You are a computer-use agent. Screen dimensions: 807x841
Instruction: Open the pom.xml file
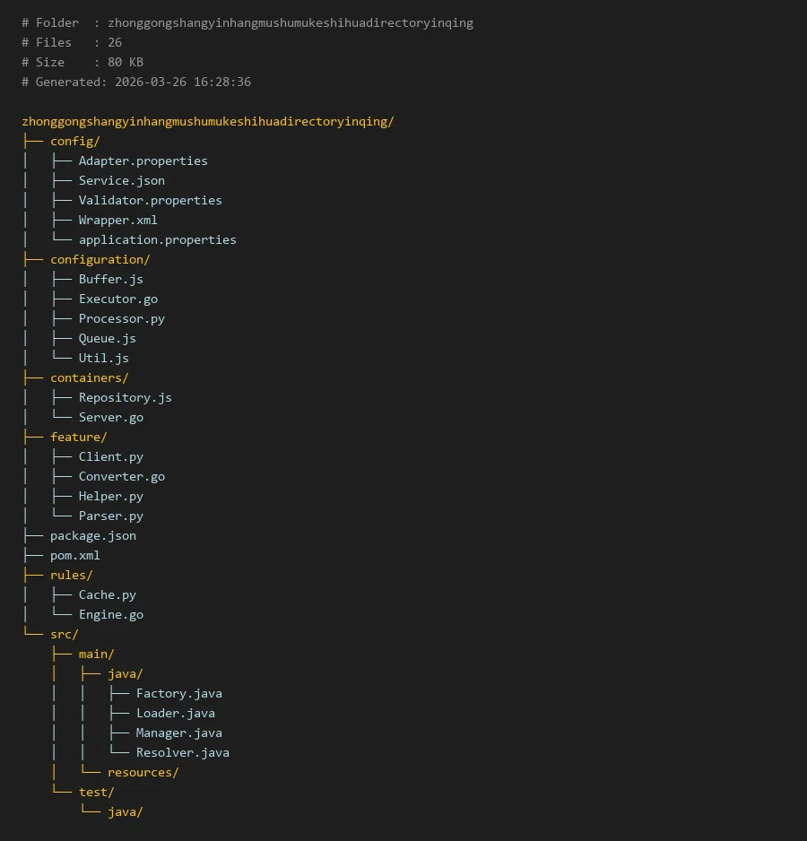coord(74,555)
